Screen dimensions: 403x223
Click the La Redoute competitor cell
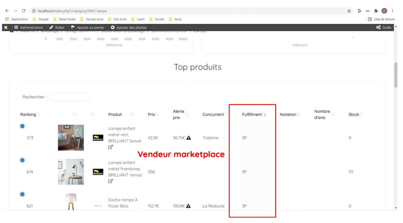214,206
